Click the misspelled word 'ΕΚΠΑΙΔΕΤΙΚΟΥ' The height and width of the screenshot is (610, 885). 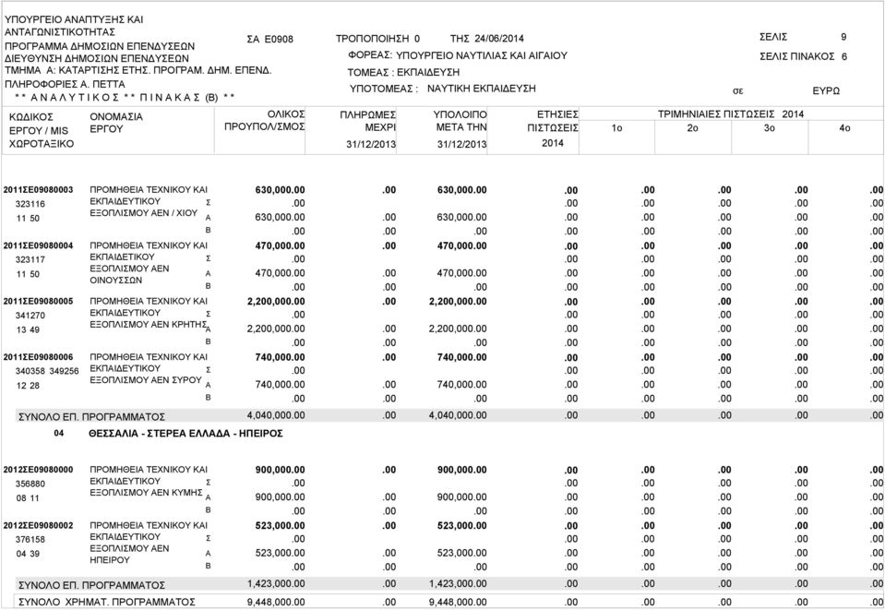122,257
